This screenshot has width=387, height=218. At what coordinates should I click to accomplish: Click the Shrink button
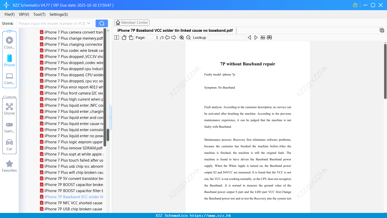[x=8, y=23]
